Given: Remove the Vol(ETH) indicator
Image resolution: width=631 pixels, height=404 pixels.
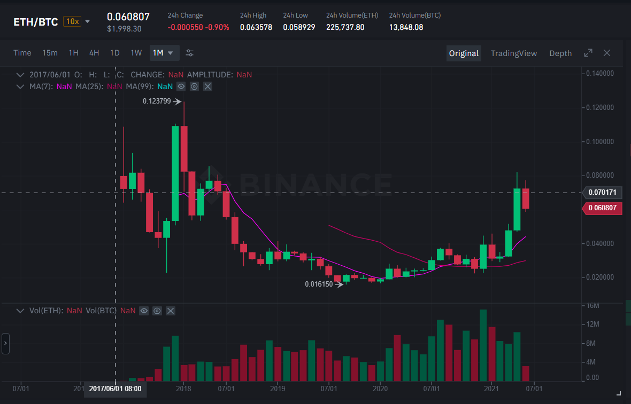Looking at the screenshot, I should tap(171, 311).
